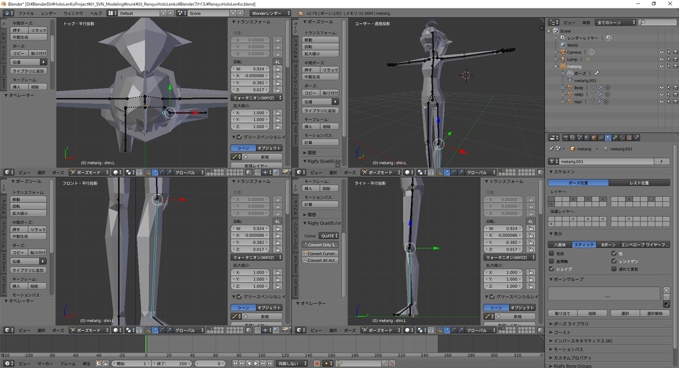Open the Object properties tab

pos(594,138)
